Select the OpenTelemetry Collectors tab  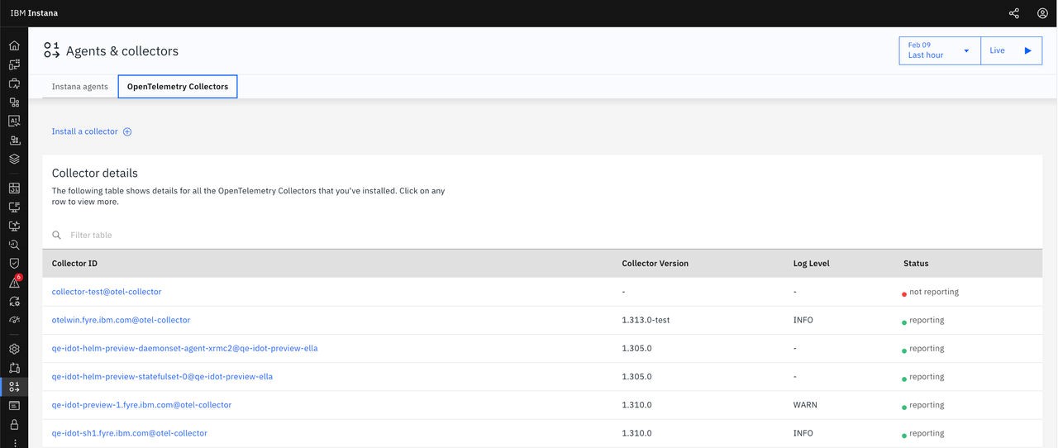[178, 86]
